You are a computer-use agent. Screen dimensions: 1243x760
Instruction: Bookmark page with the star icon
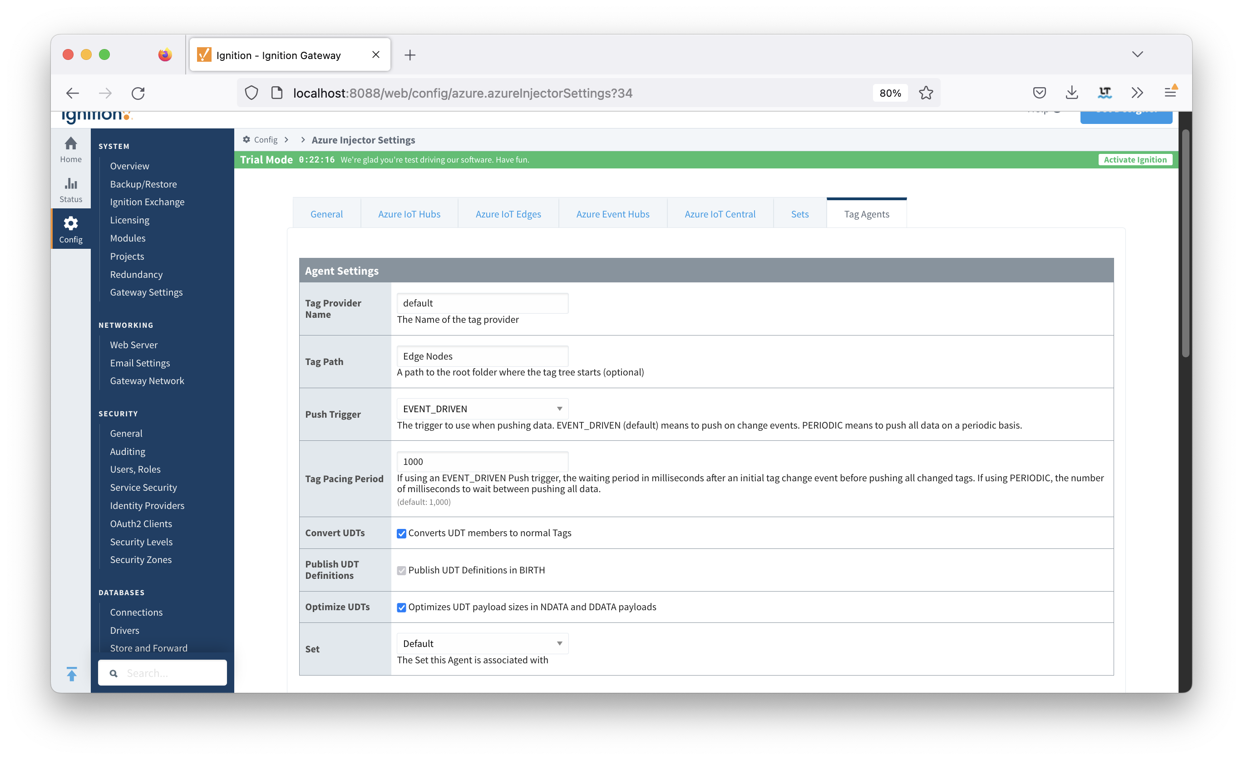click(926, 93)
